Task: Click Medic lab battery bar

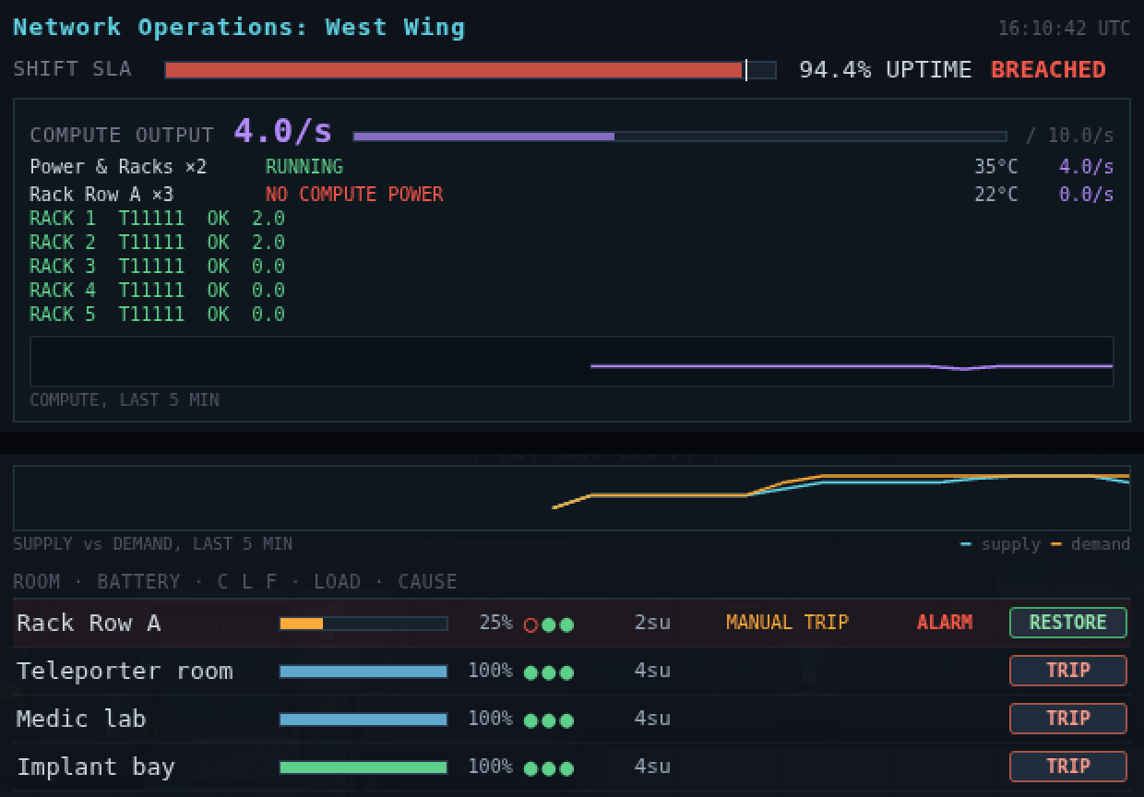Action: point(363,720)
